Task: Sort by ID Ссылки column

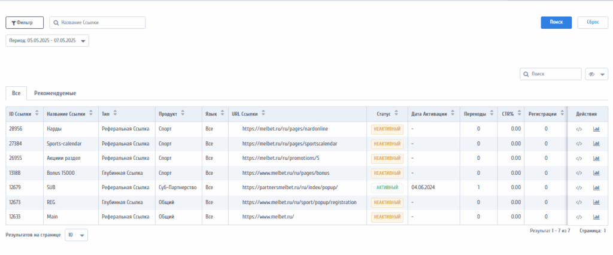Action: click(x=37, y=114)
